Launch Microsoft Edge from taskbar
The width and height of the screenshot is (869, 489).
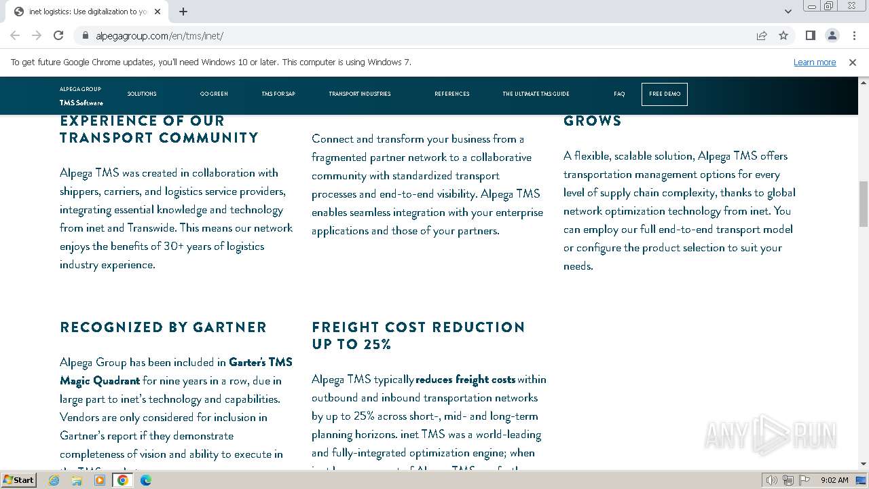(145, 480)
